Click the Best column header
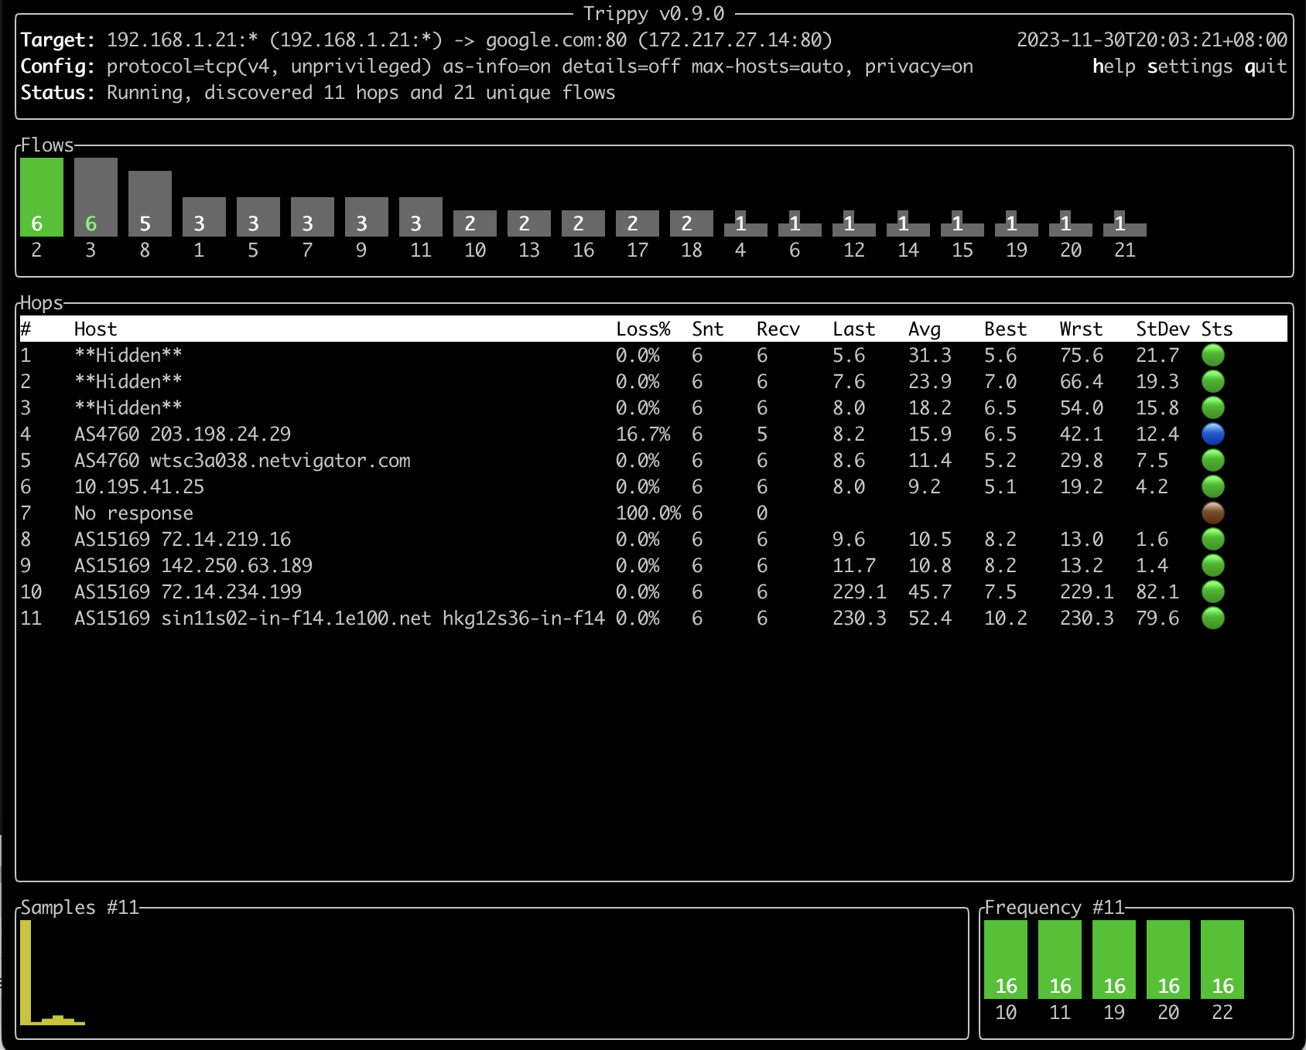Screen dimensions: 1306x1050 click(x=1006, y=329)
